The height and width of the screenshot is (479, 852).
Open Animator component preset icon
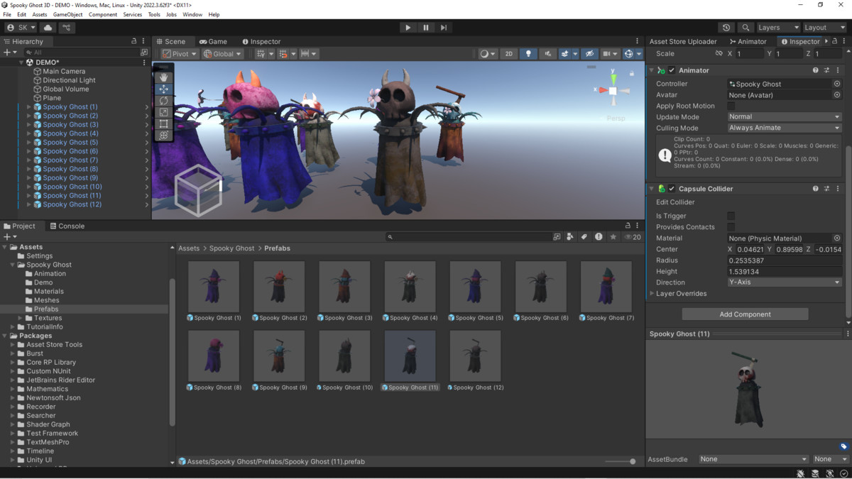pyautogui.click(x=827, y=70)
